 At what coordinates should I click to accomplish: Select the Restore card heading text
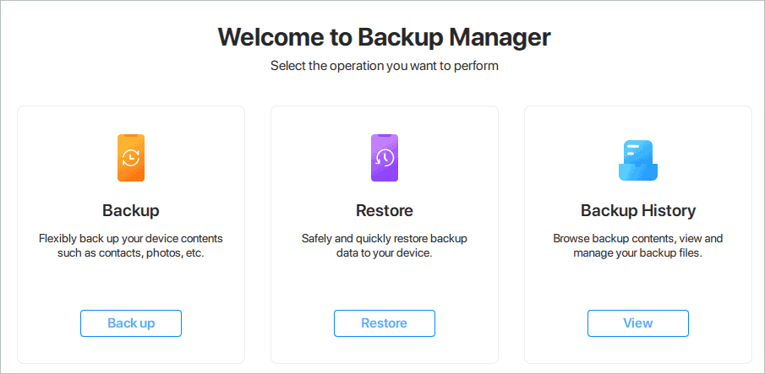coord(385,210)
